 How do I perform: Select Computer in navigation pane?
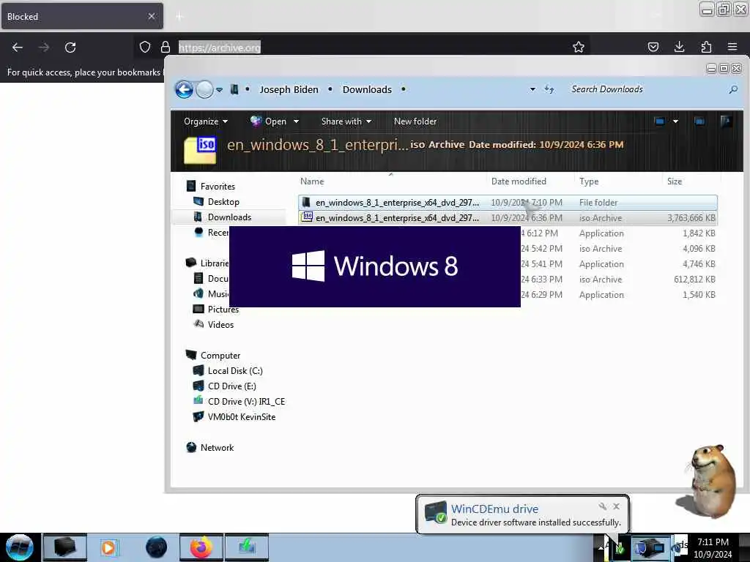[x=213, y=356]
